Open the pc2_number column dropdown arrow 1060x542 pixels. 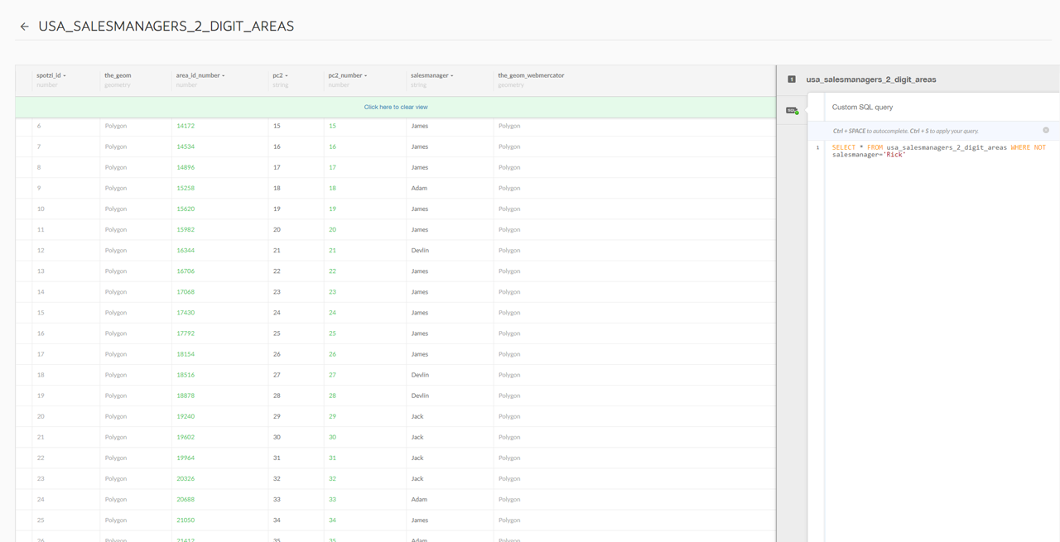365,76
